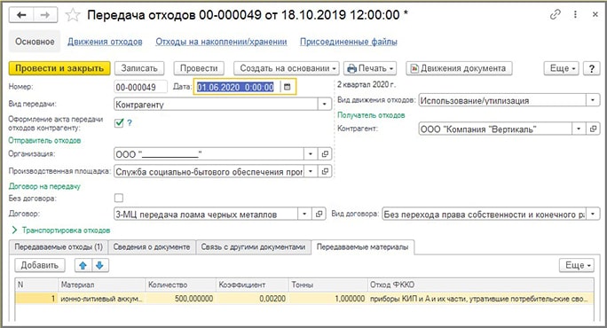Image resolution: width=607 pixels, height=328 pixels.
Task: Expand the Производственная площадка dropdown arrow
Action: click(x=311, y=171)
